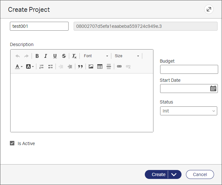Open the text color picker
This screenshot has height=185, width=222.
[19, 66]
